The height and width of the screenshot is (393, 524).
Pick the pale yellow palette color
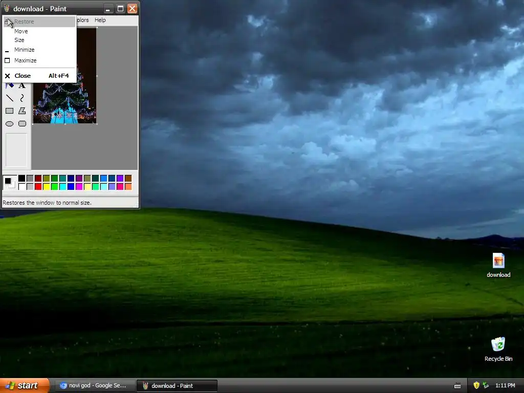[x=87, y=186]
